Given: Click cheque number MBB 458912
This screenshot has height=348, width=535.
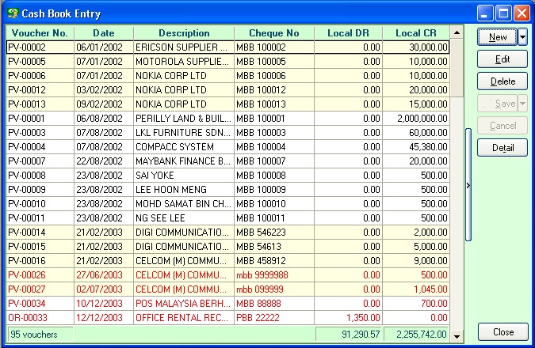Looking at the screenshot, I should tap(274, 261).
